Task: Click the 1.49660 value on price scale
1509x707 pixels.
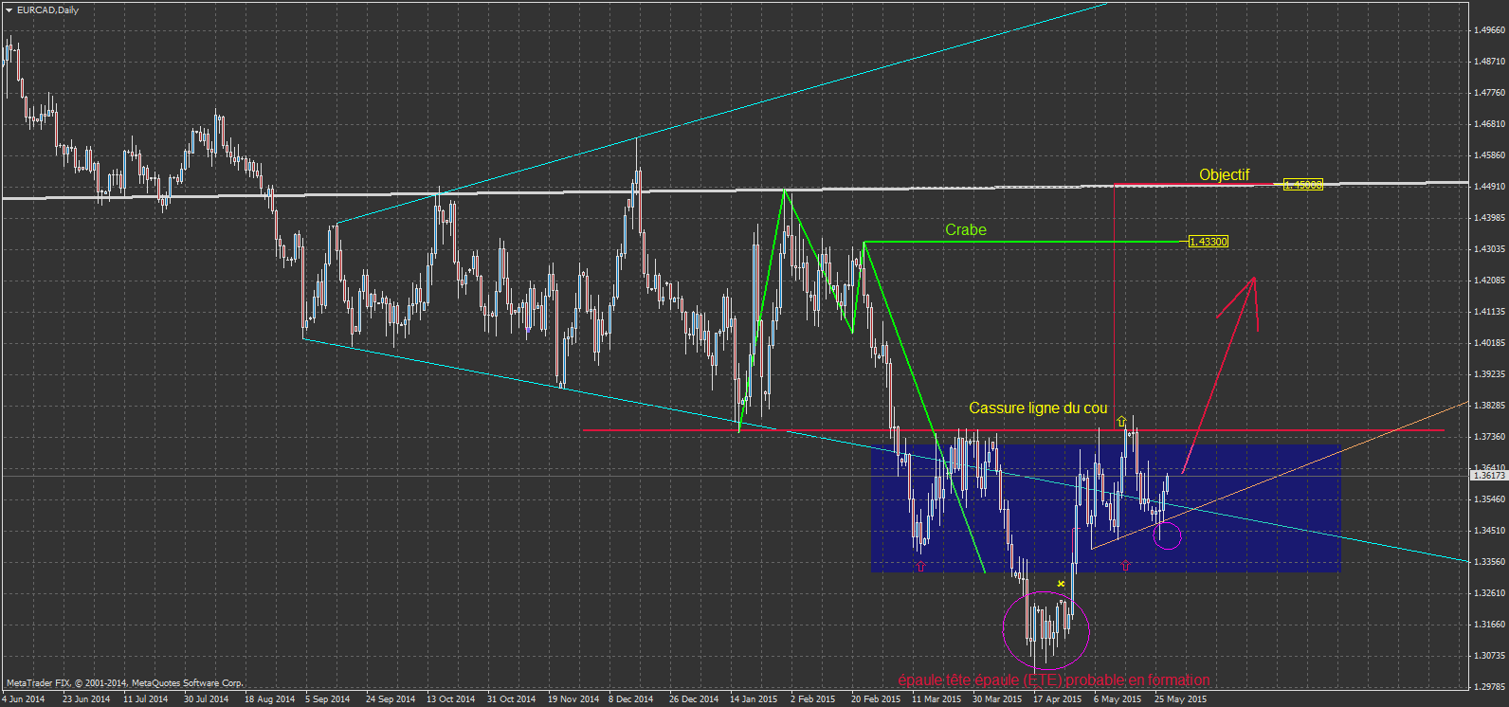Action: click(x=1489, y=30)
